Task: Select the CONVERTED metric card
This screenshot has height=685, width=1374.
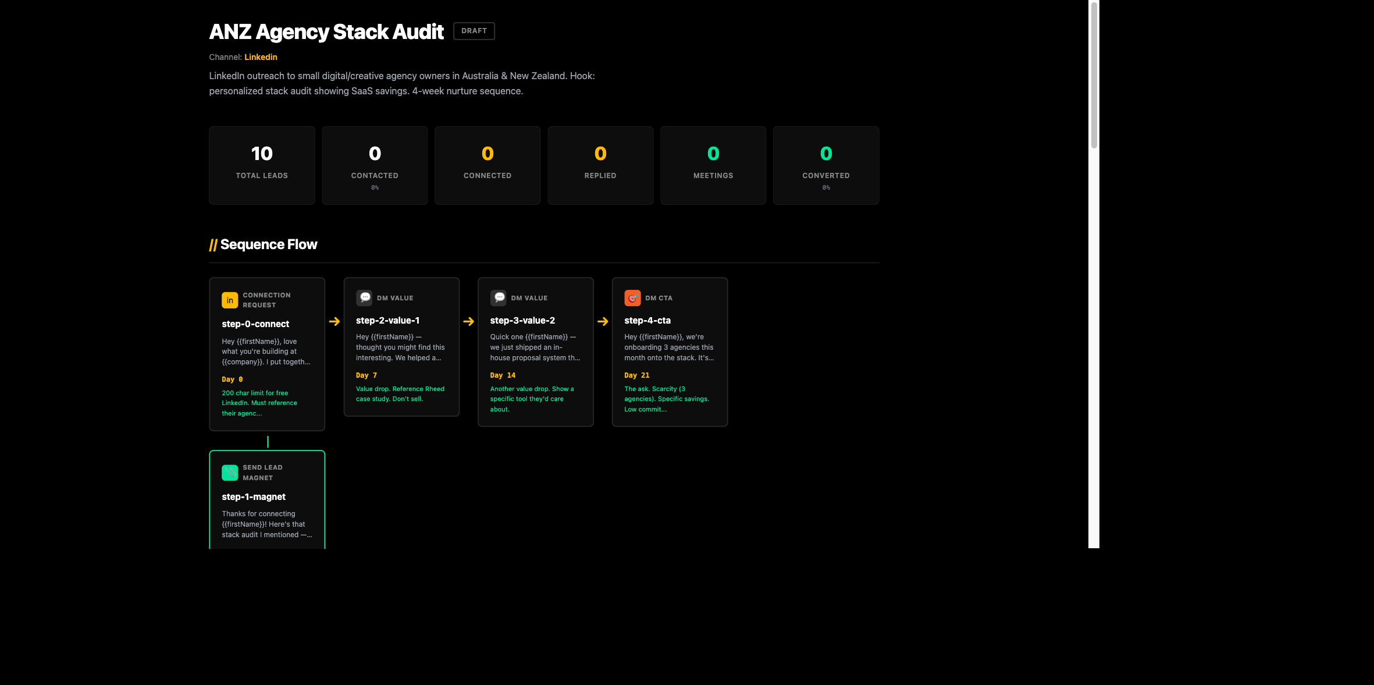Action: point(825,165)
